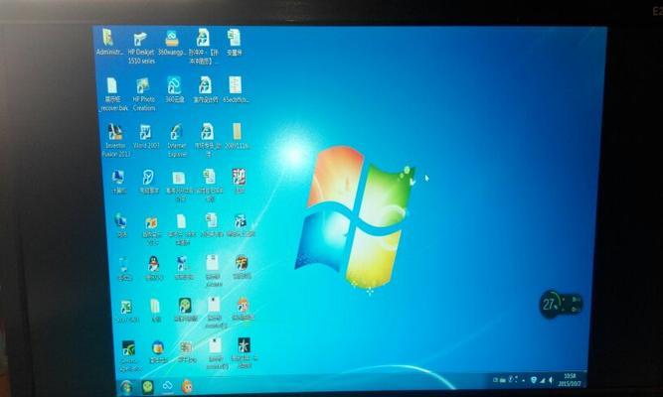Launch Inventor Fusion 2013 shortcut
The width and height of the screenshot is (663, 397).
point(115,141)
